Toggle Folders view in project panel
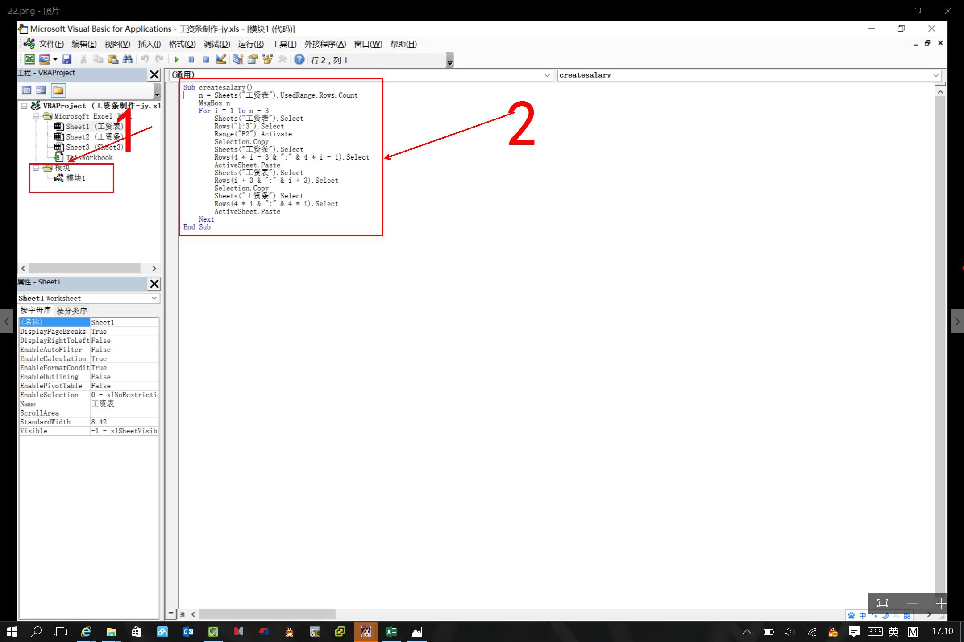 58,91
